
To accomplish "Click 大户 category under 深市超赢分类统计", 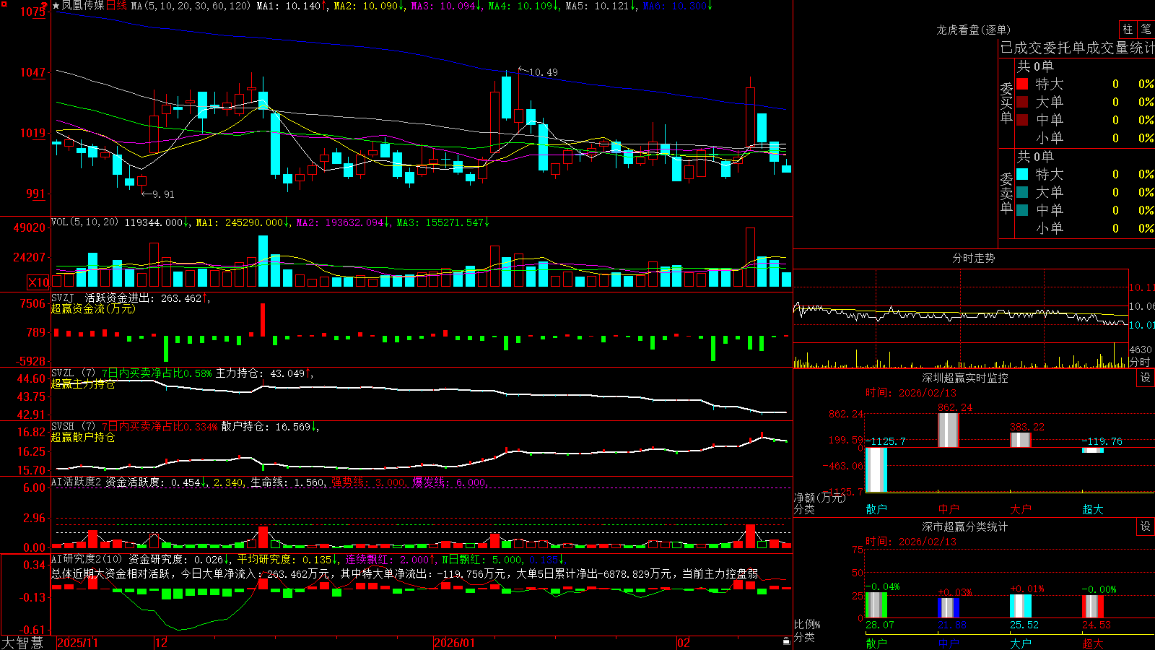I will 1021,643.
